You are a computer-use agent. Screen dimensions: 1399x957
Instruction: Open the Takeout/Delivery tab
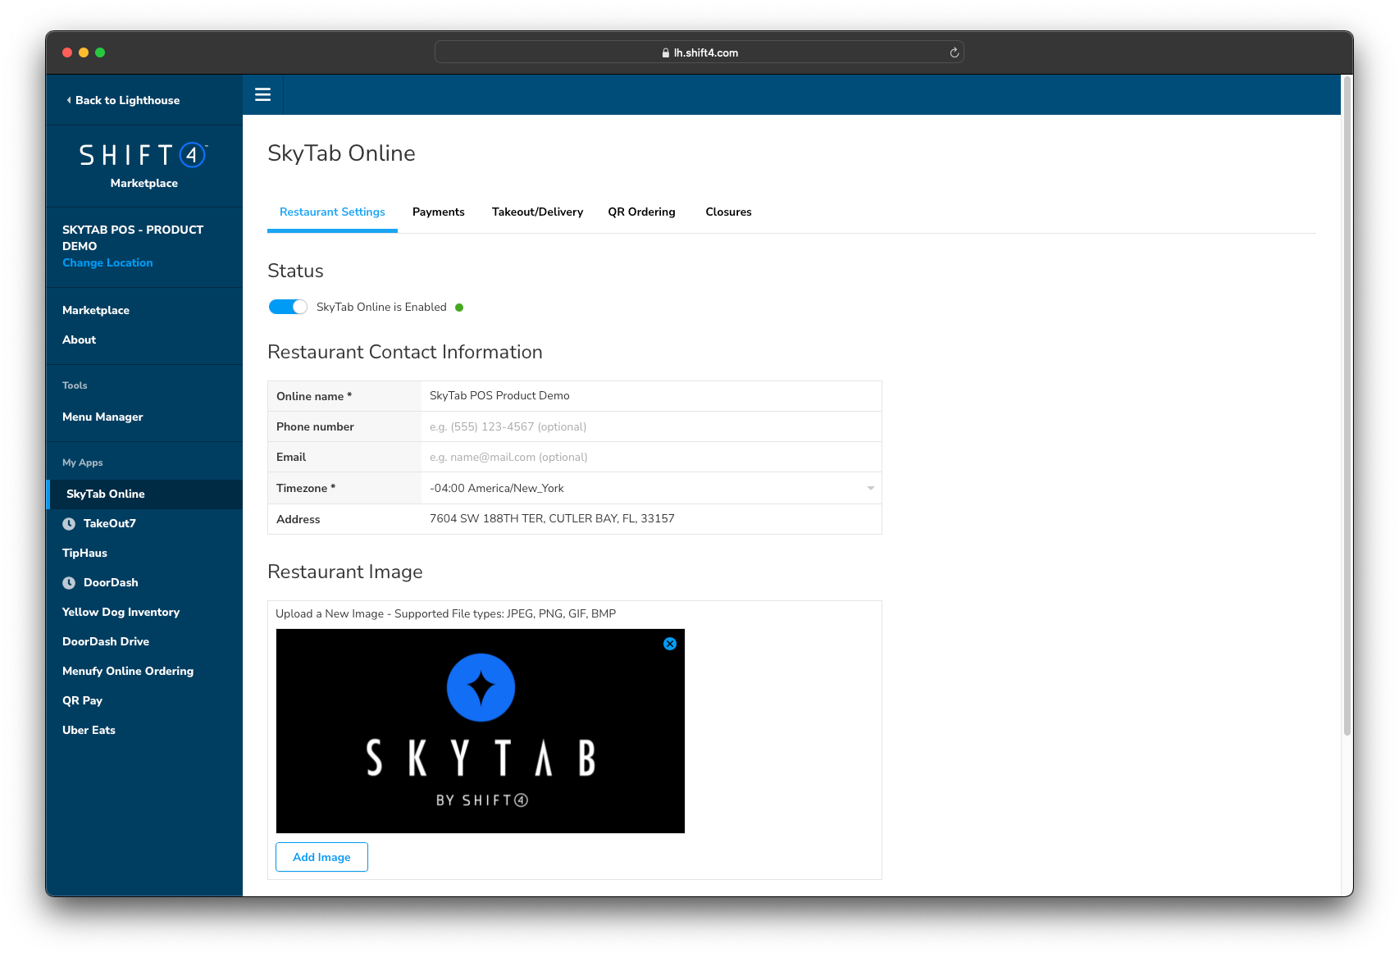(537, 212)
